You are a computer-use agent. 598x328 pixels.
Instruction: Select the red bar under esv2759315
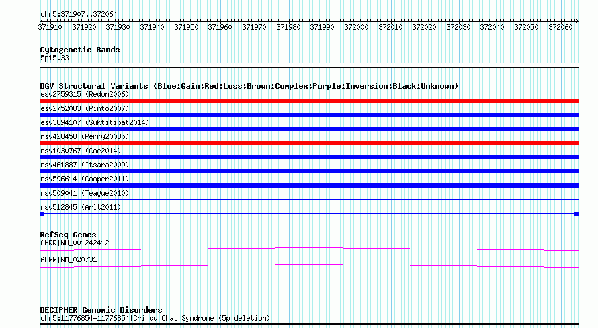(309, 101)
